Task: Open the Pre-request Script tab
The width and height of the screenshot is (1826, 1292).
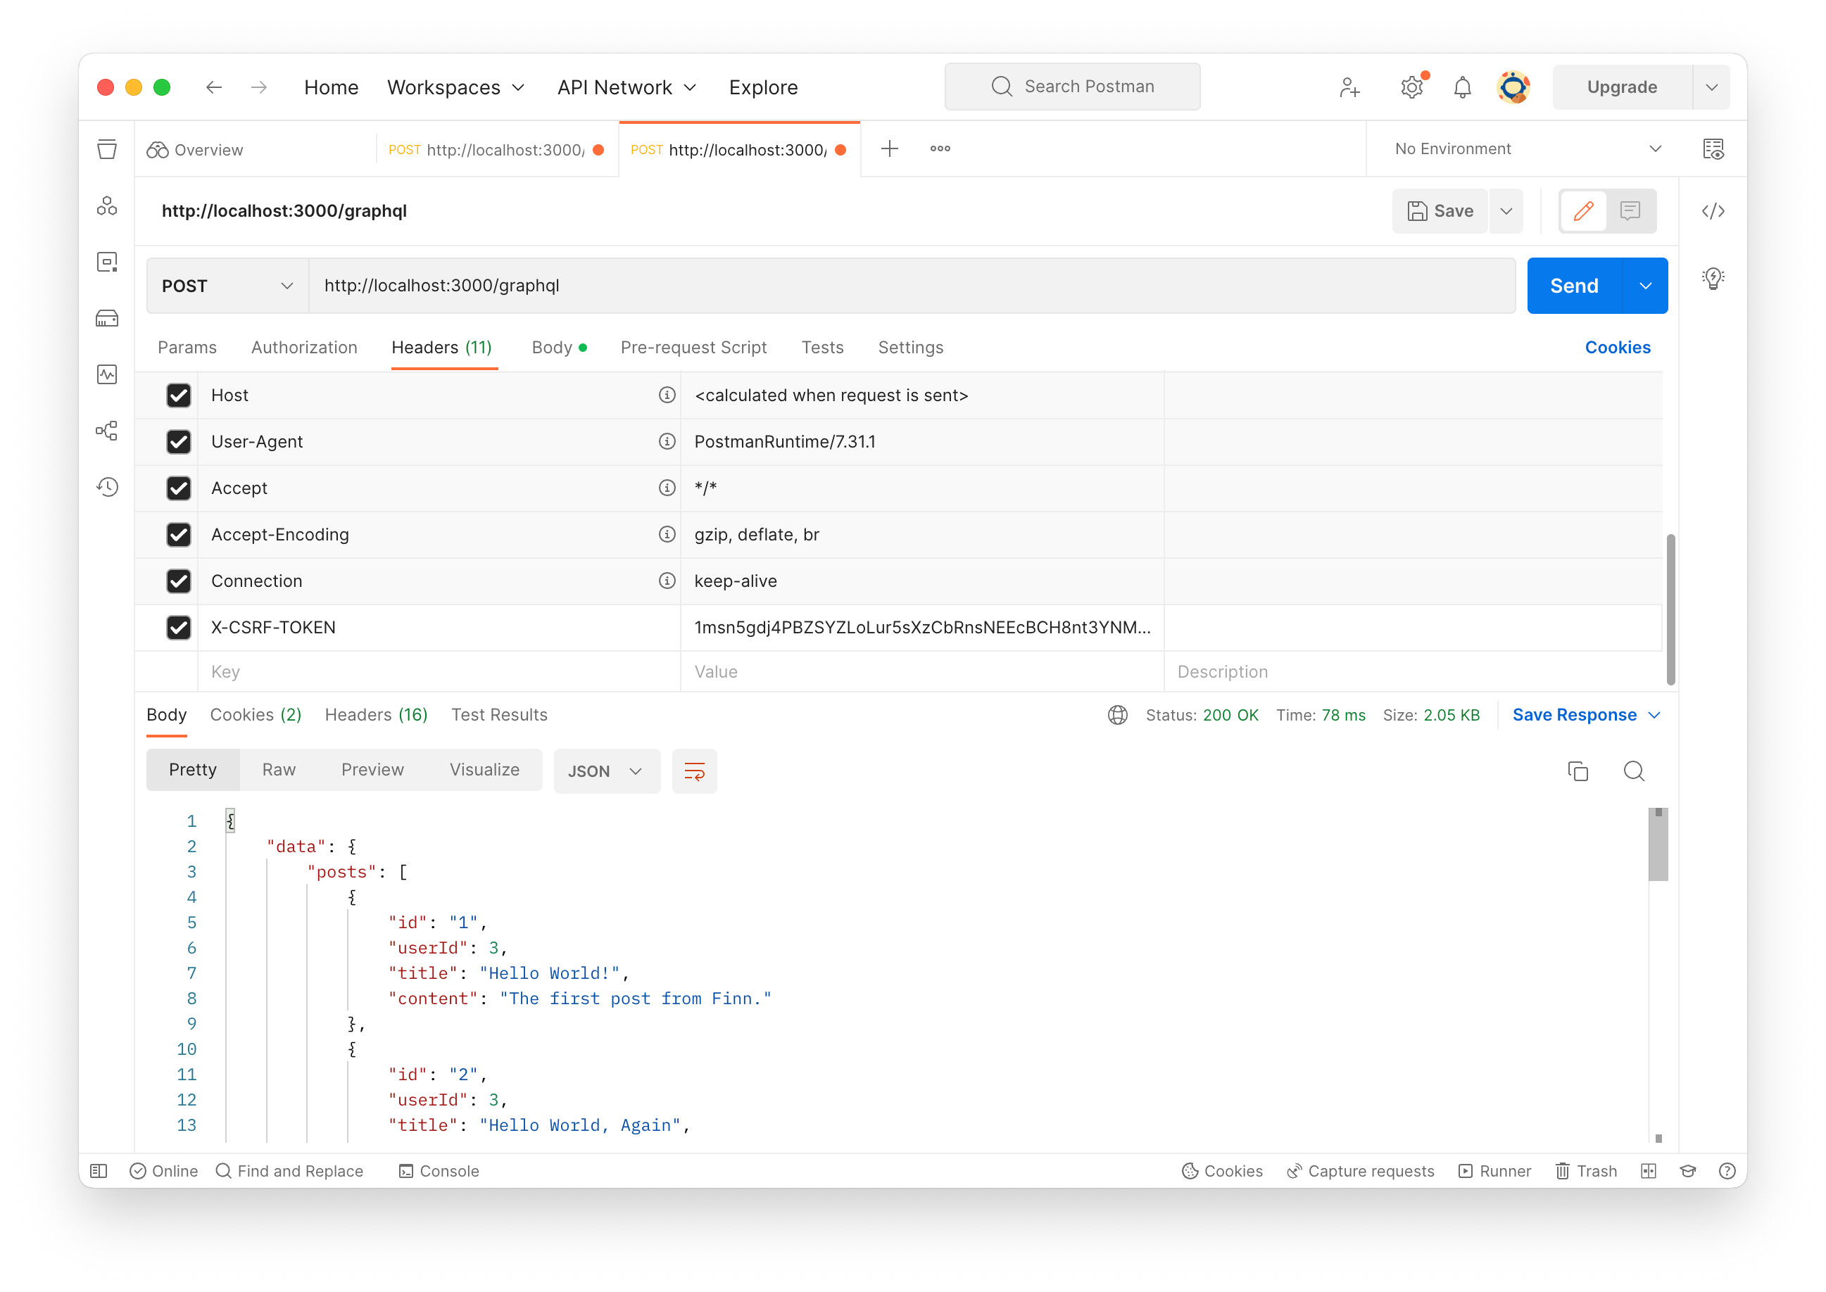Action: point(693,347)
